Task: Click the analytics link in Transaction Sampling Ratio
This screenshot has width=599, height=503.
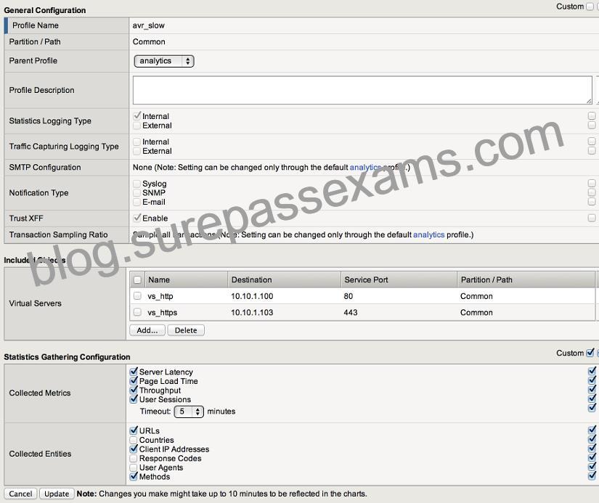Action: (x=428, y=234)
